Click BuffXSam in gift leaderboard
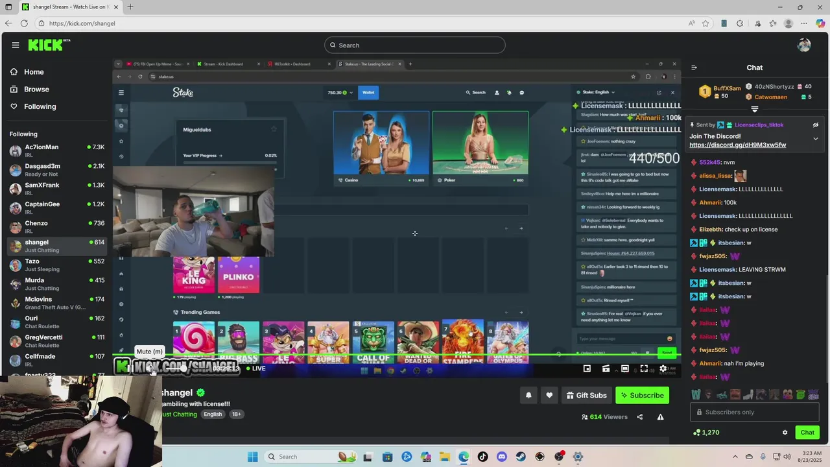The image size is (830, 467). [727, 88]
